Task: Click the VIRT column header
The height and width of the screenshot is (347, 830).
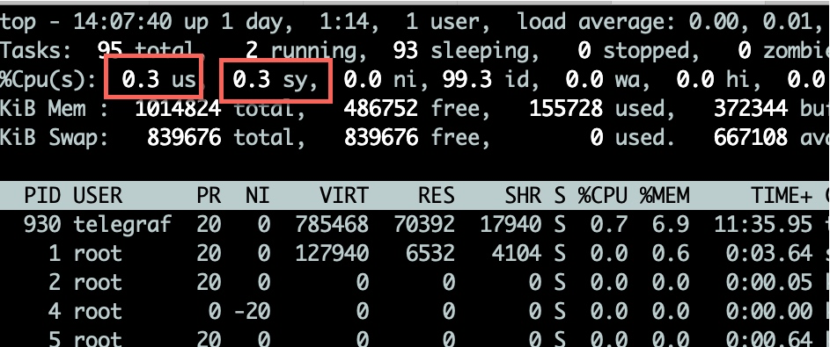Action: tap(343, 195)
